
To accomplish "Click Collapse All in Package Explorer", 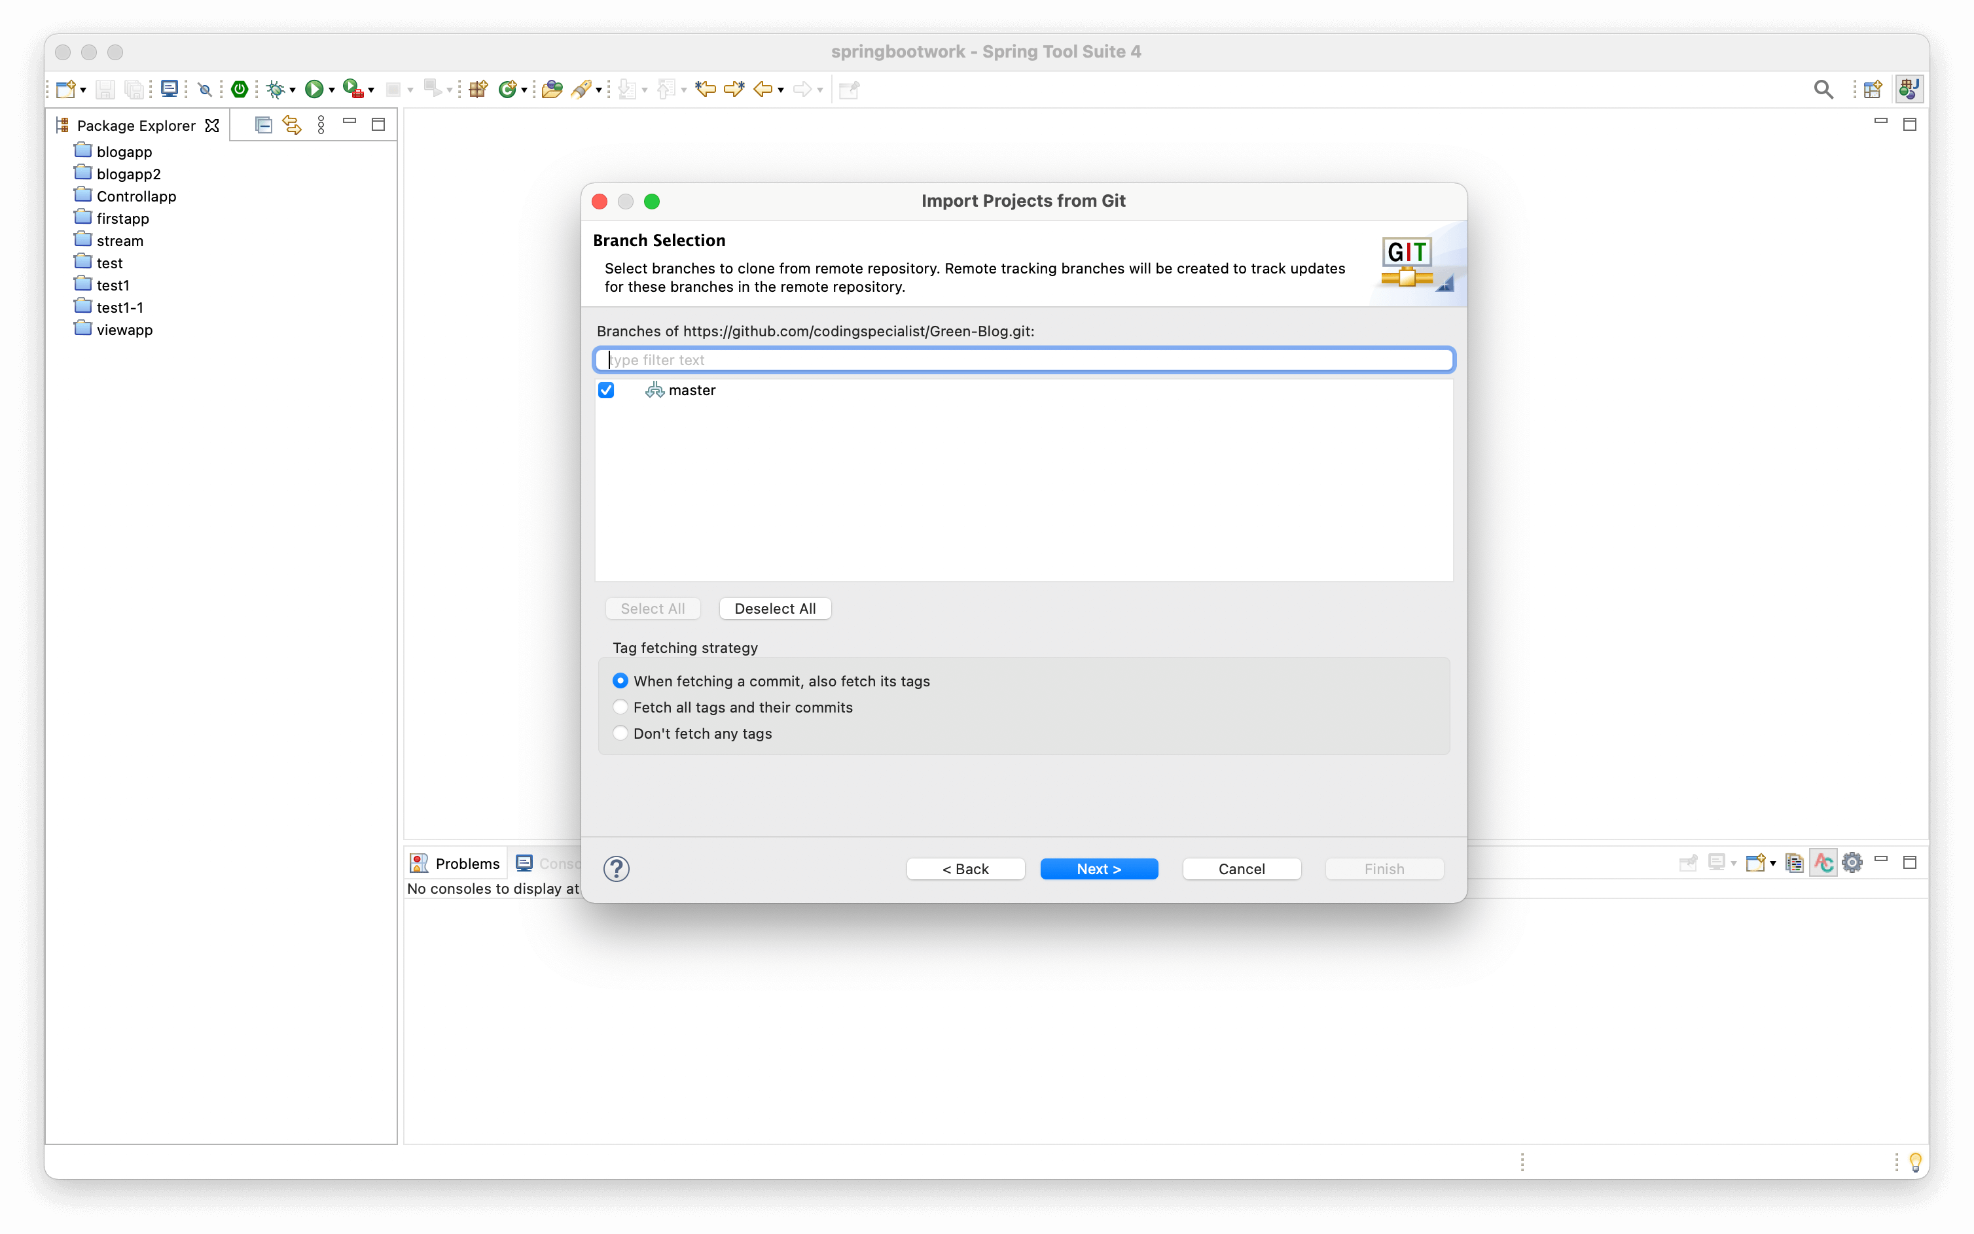I will 263,125.
